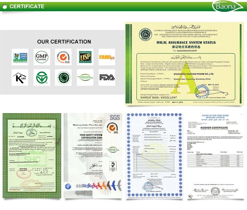Click the FDA logo
This screenshot has height=210, width=247.
[x=107, y=77]
